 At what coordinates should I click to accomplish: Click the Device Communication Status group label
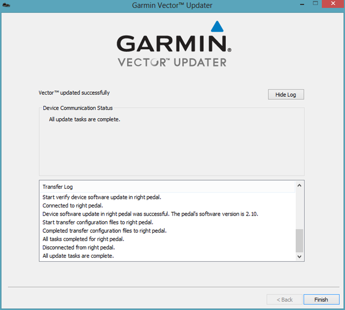coord(78,108)
